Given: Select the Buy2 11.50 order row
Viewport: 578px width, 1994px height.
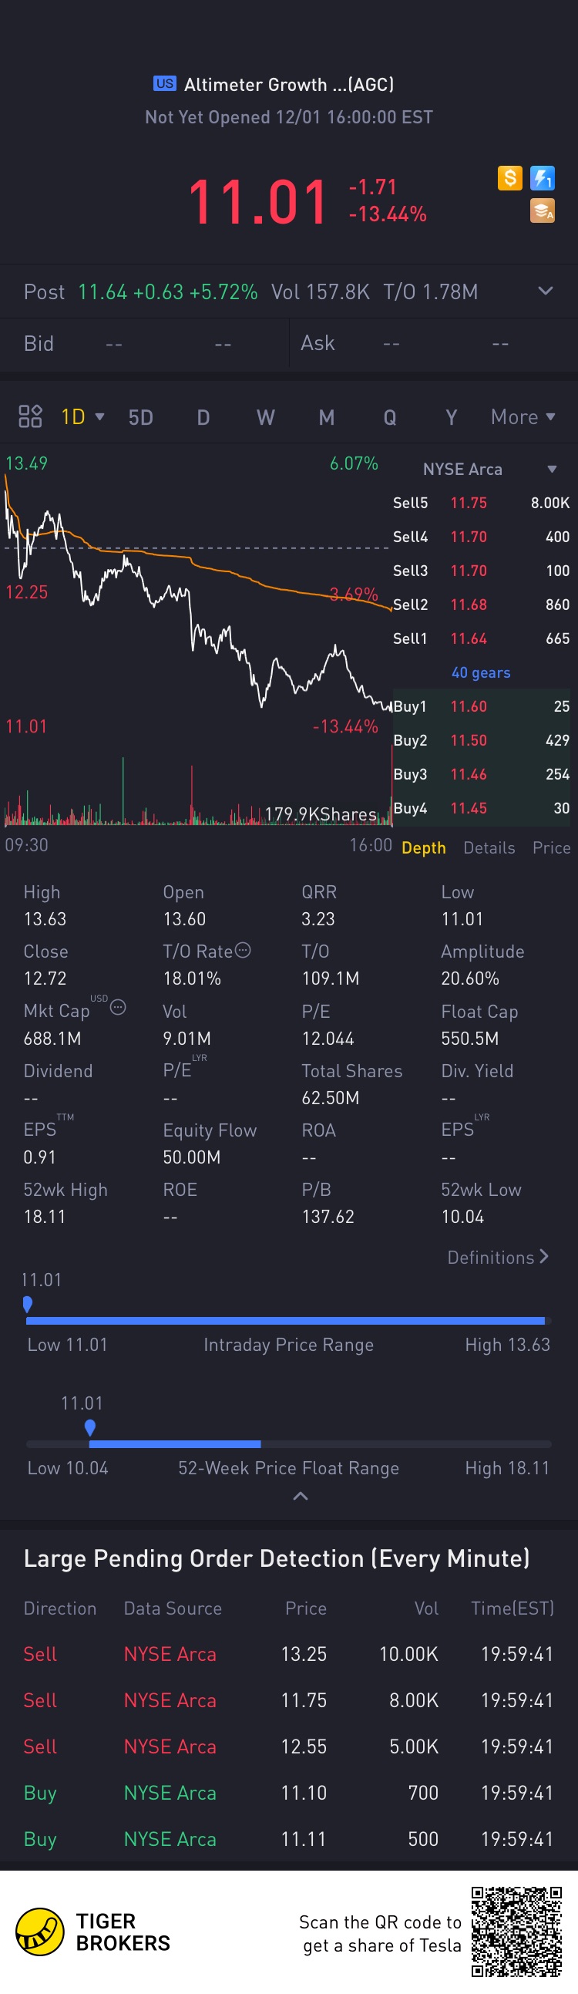Looking at the screenshot, I should click(x=481, y=740).
